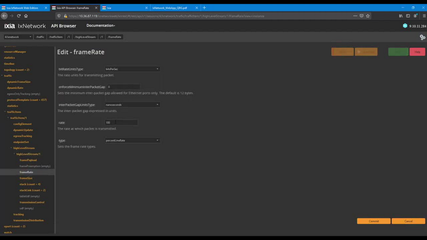This screenshot has width=427, height=240.
Task: Click the Ixia IxNetwork logo
Action: [25, 26]
